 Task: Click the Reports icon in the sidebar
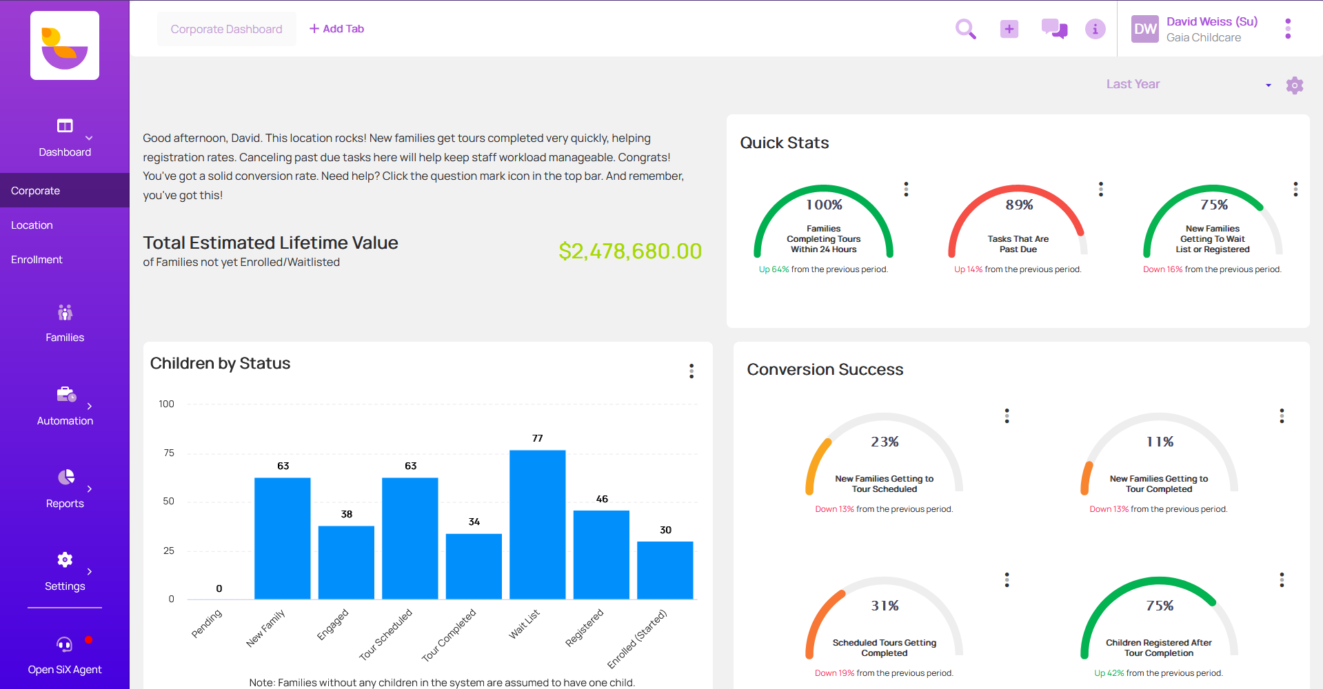coord(64,477)
